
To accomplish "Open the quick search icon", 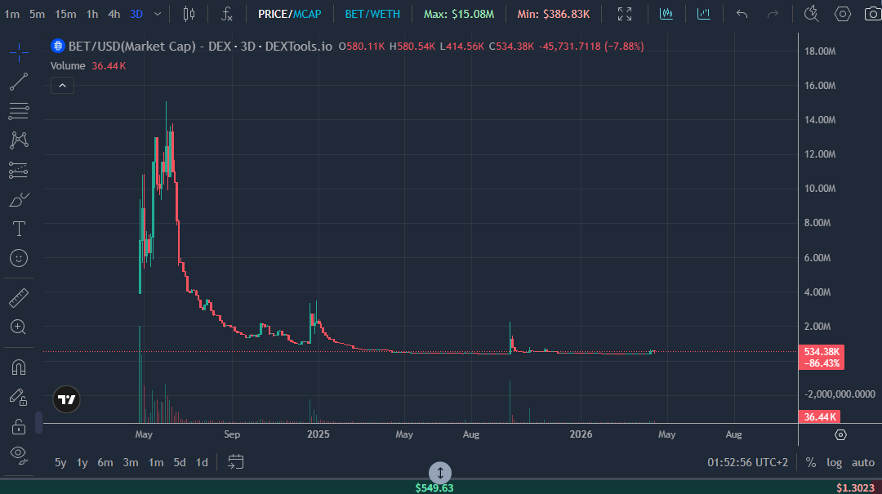I will tap(811, 14).
